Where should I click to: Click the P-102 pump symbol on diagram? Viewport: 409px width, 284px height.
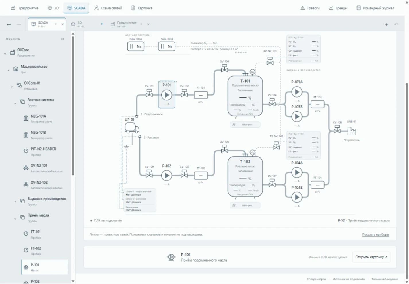(166, 175)
